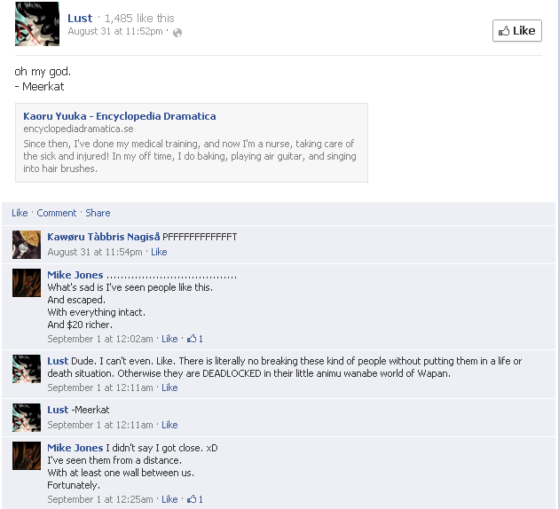Viewport: 559px width, 509px height.
Task: Open the Lust page name in the post header
Action: [x=80, y=18]
